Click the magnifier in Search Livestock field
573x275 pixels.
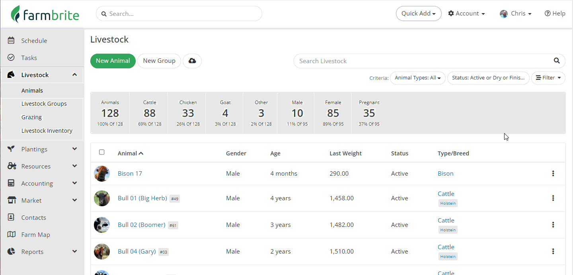[557, 61]
